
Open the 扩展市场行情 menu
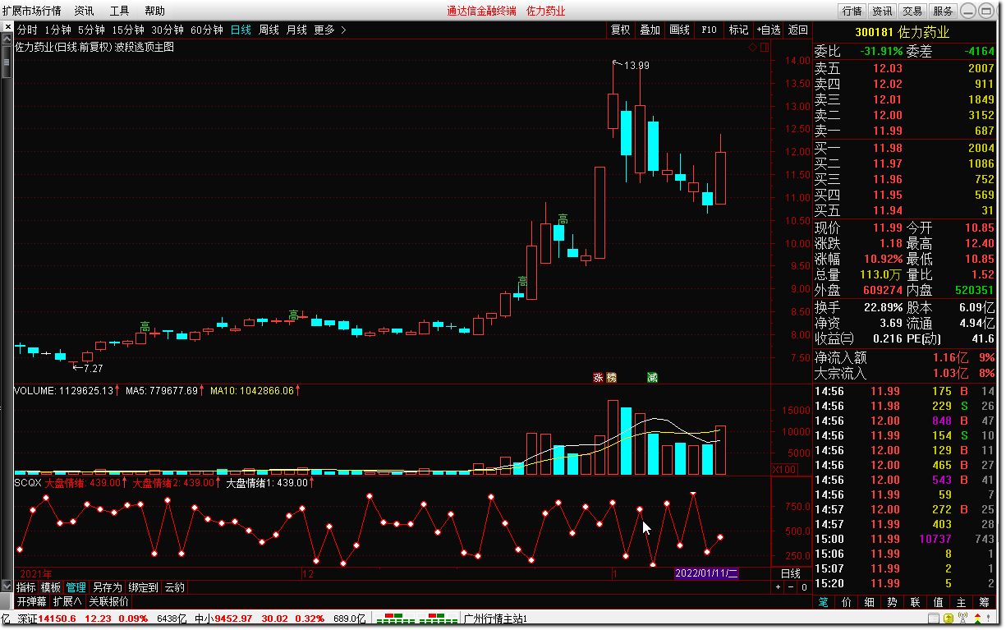(x=31, y=11)
